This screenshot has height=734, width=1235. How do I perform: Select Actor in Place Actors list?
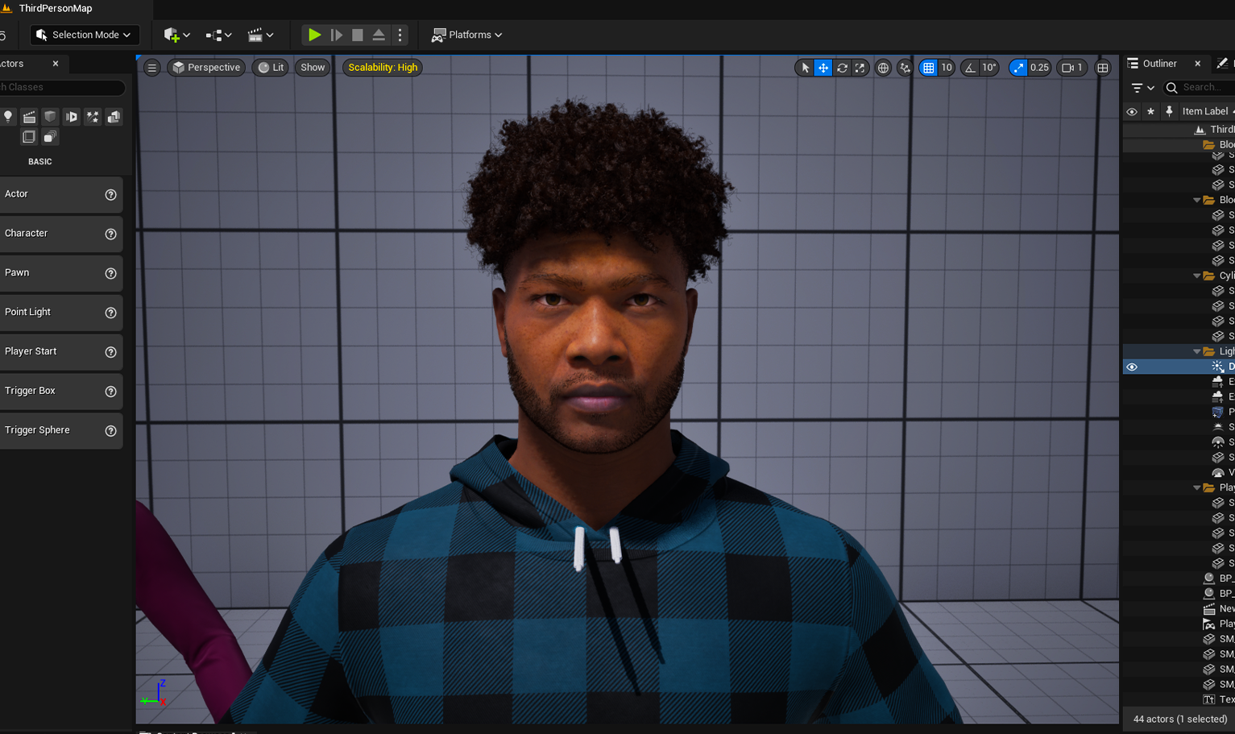coord(61,194)
